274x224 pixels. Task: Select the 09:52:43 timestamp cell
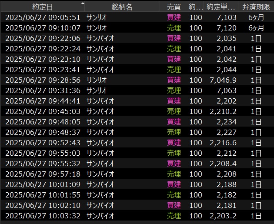pos(43,143)
